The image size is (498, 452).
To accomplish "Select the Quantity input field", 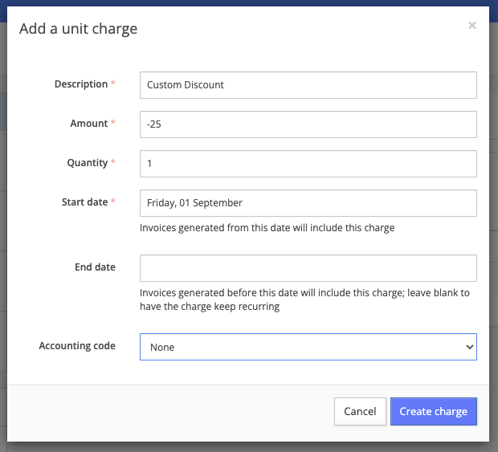I will click(x=308, y=164).
